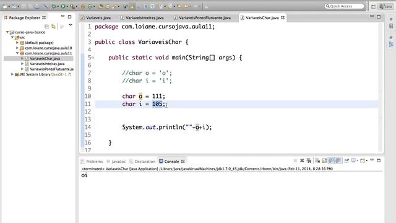Image resolution: width=396 pixels, height=223 pixels.
Task: Run the program with green Run icon
Action: 63,6
